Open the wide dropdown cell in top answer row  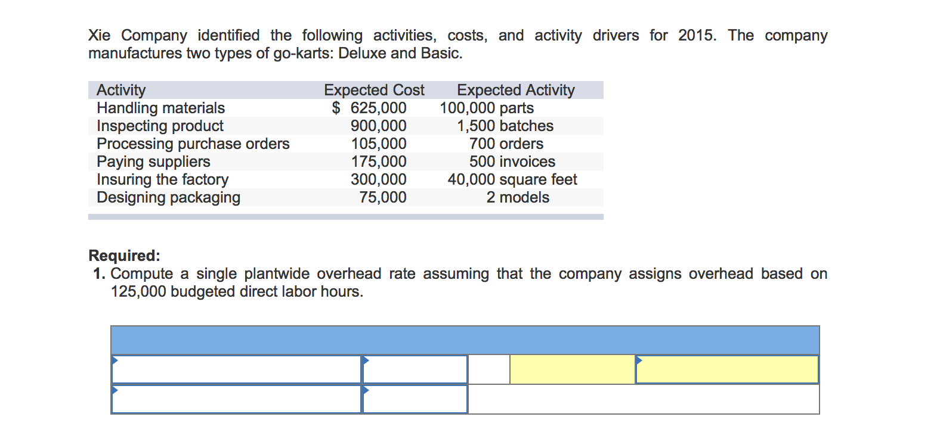point(236,369)
